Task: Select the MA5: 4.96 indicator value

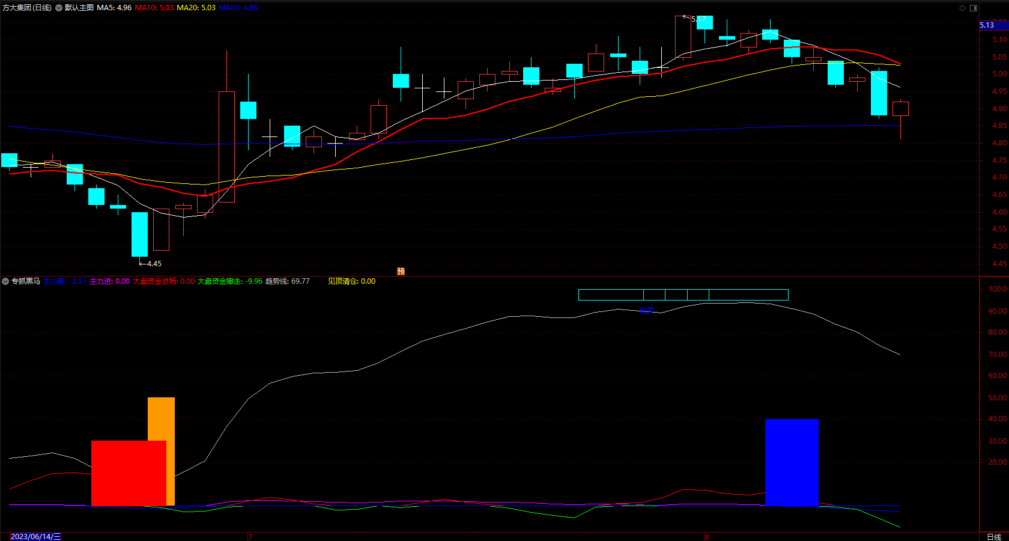Action: [114, 8]
